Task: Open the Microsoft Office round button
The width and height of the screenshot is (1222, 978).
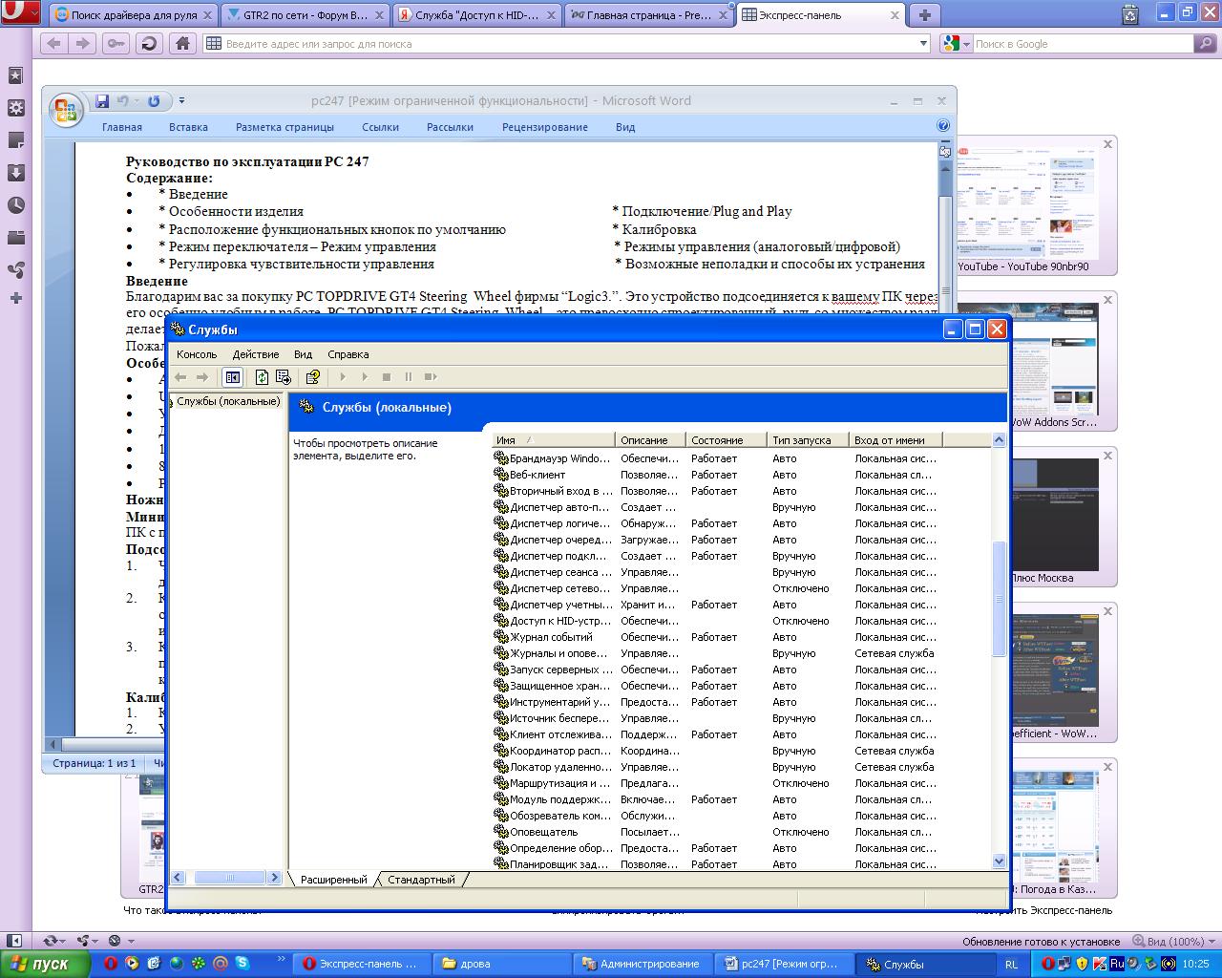Action: click(x=66, y=111)
